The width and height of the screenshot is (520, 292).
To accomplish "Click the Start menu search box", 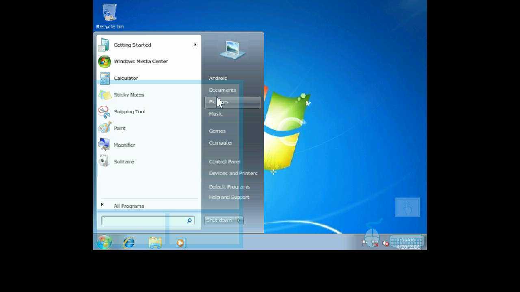I will 148,221.
